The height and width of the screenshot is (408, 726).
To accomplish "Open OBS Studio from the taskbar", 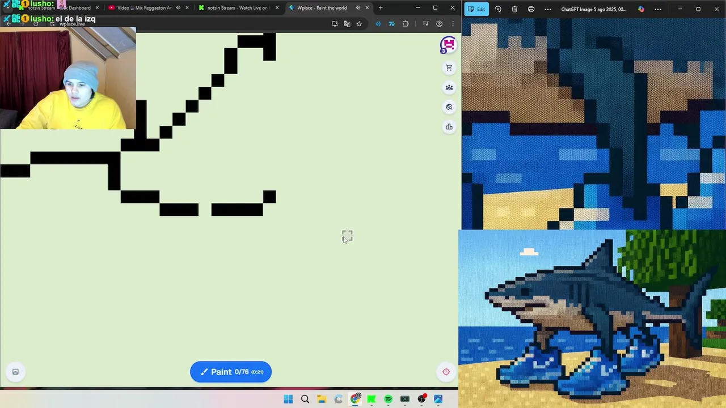I will 421,399.
